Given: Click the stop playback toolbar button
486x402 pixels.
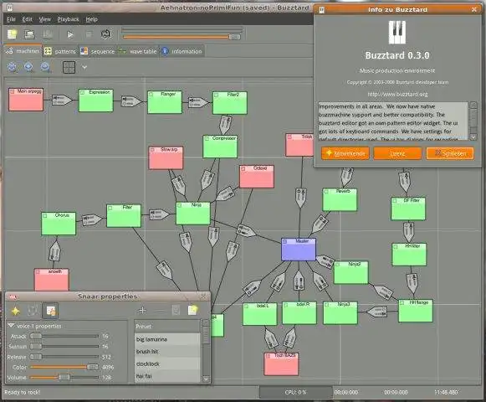Looking at the screenshot, I should (89, 34).
